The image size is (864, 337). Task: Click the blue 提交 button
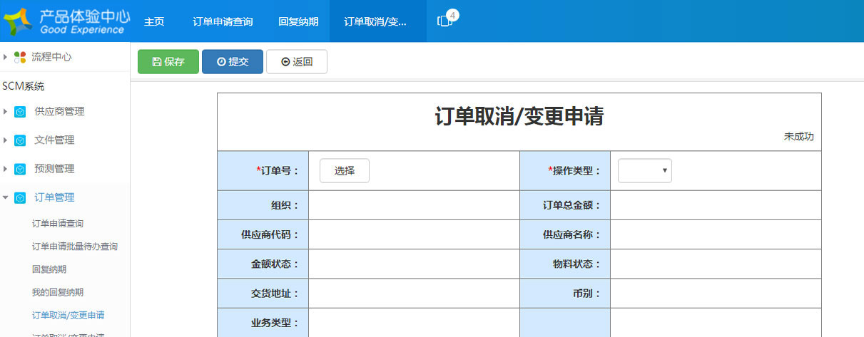(x=233, y=62)
